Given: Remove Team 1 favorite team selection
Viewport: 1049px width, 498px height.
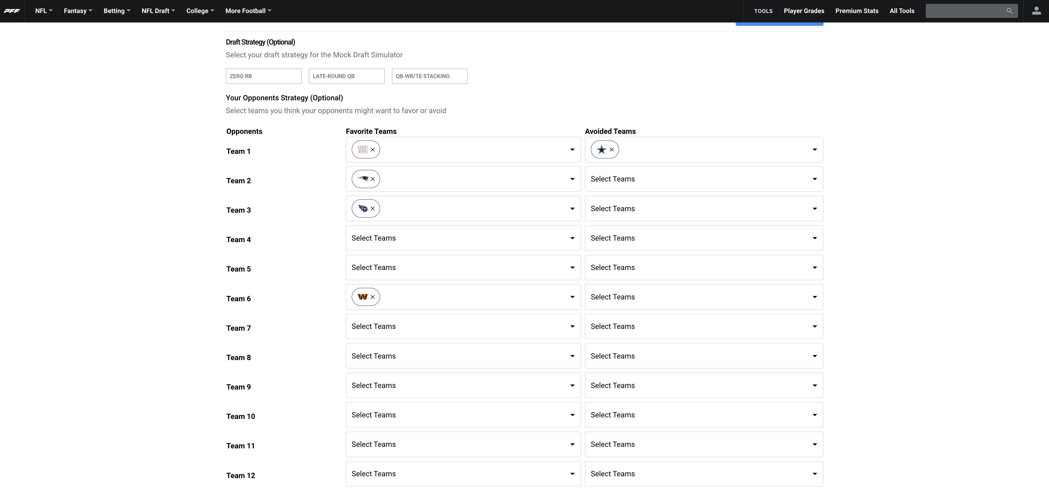Looking at the screenshot, I should tap(373, 149).
